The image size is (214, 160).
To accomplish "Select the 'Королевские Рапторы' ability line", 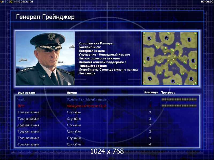I will 96,43.
